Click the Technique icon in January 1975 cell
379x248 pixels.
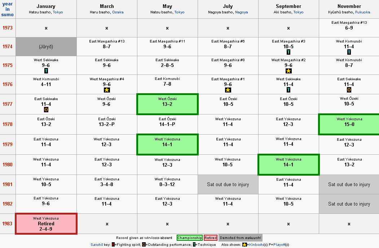click(46, 71)
